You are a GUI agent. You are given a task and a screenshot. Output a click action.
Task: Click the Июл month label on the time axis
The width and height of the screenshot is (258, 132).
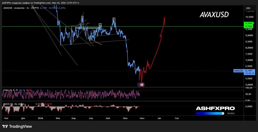coord(141,118)
